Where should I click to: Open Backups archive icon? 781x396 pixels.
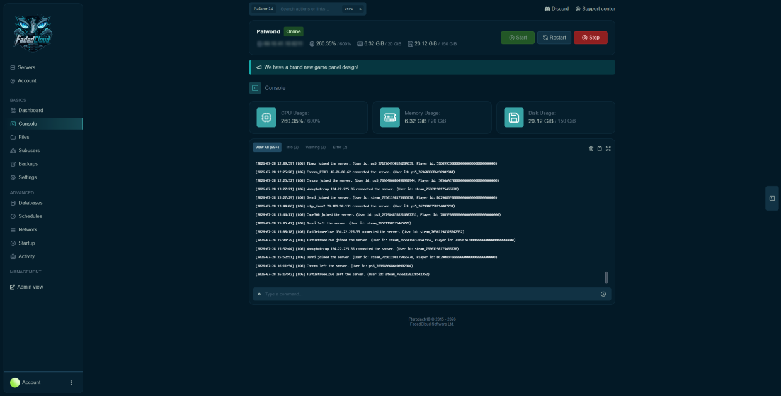pyautogui.click(x=13, y=164)
